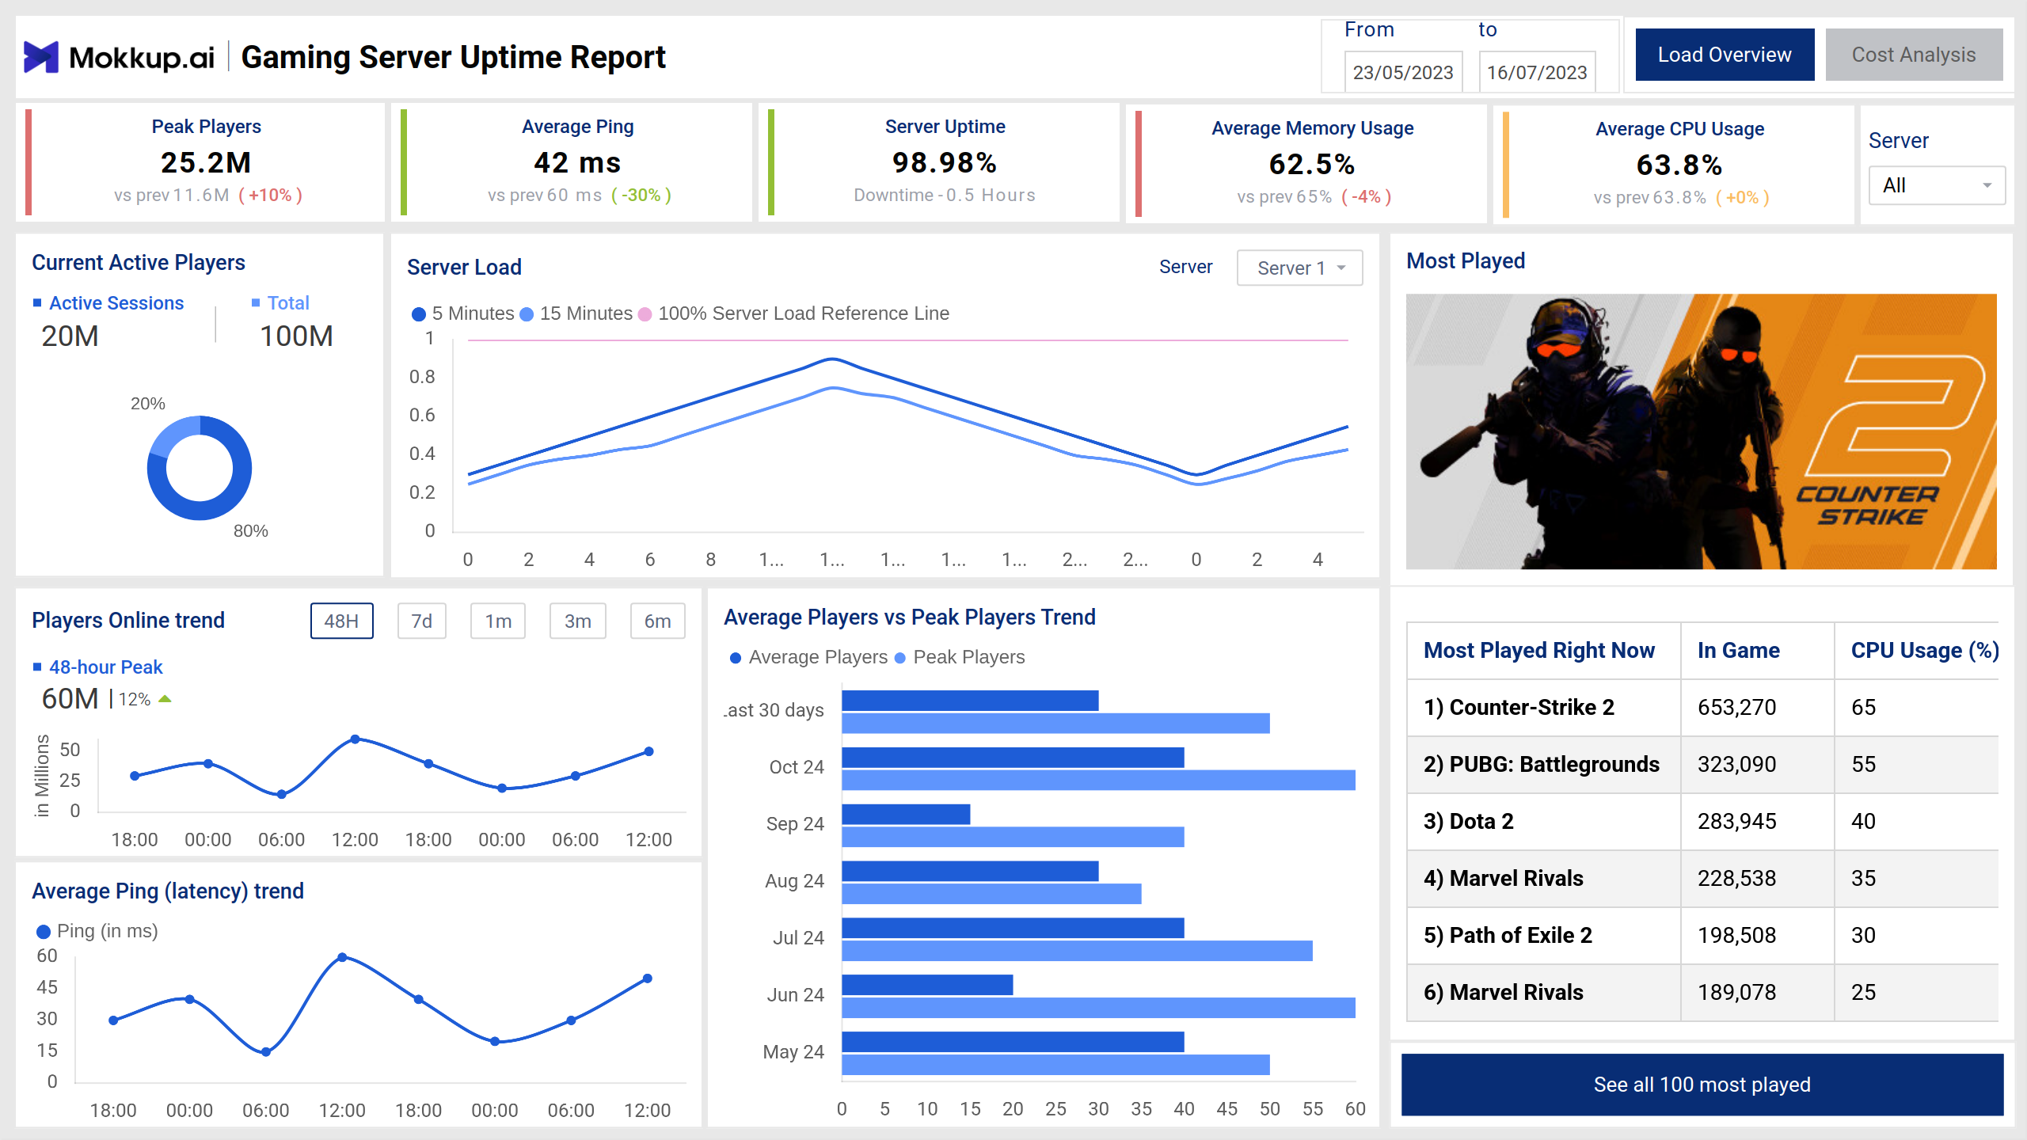Click the Aug 24 axis label

tap(795, 881)
